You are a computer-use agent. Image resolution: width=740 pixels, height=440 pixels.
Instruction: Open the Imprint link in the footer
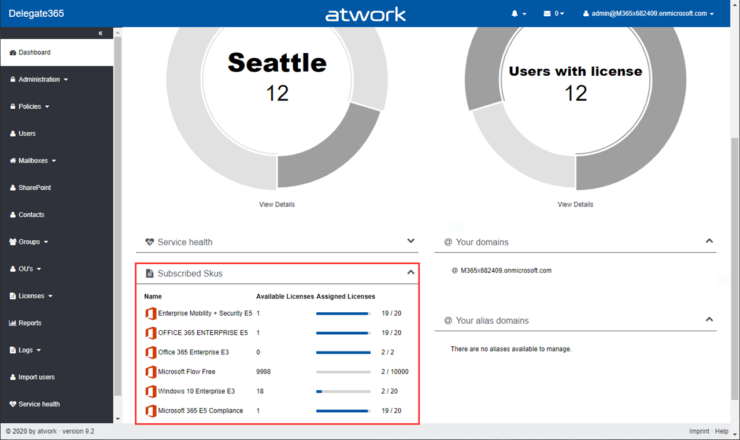click(699, 431)
